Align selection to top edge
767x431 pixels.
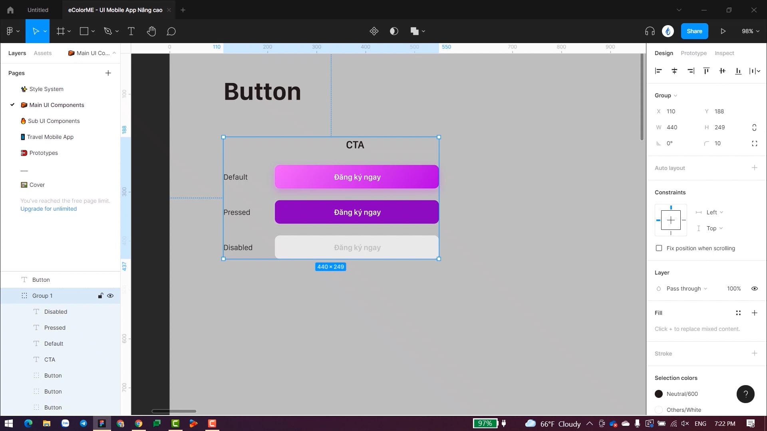(x=706, y=71)
